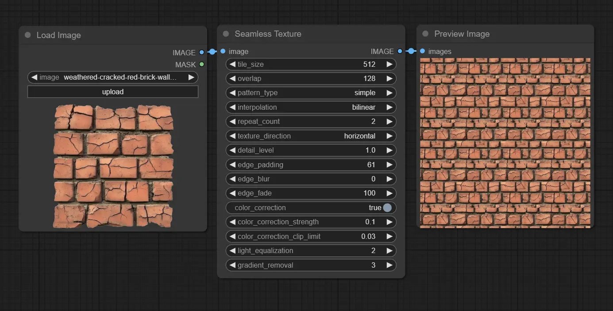Click the tiled brick texture preview image

pos(505,142)
